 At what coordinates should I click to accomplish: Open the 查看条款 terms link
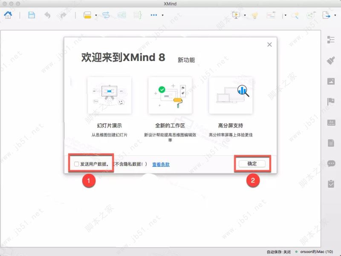(x=161, y=164)
